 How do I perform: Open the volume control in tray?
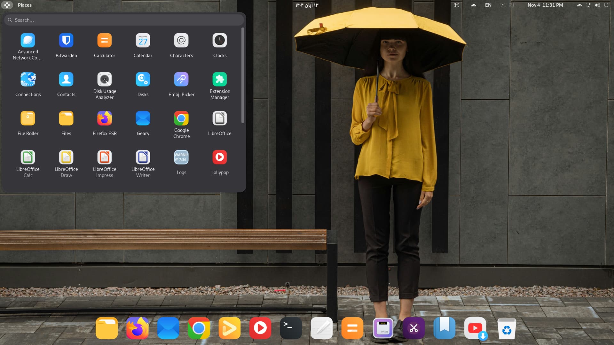[x=597, y=5]
